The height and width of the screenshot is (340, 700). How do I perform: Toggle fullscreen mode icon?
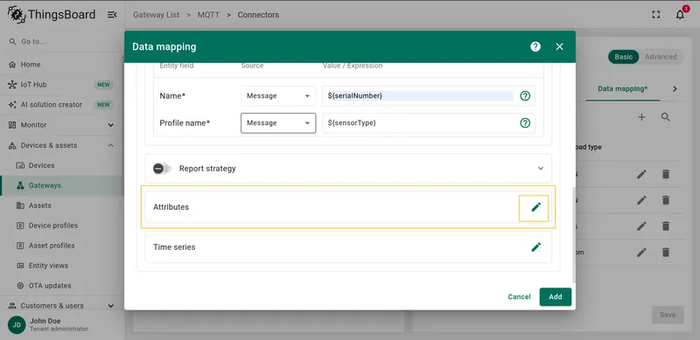pos(655,15)
